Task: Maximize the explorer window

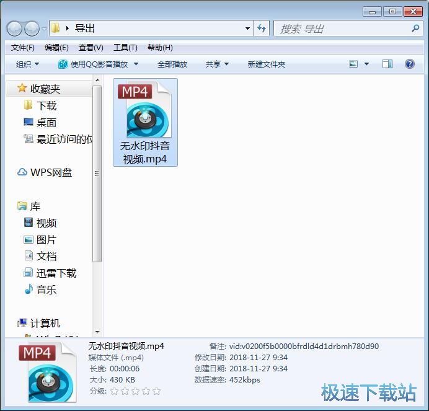Action: (392, 12)
